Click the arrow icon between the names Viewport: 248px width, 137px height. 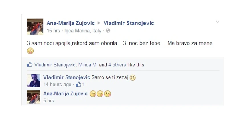[x=99, y=23]
